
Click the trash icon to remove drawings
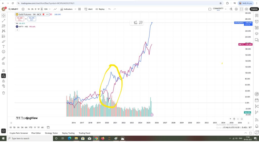(x=4, y=93)
